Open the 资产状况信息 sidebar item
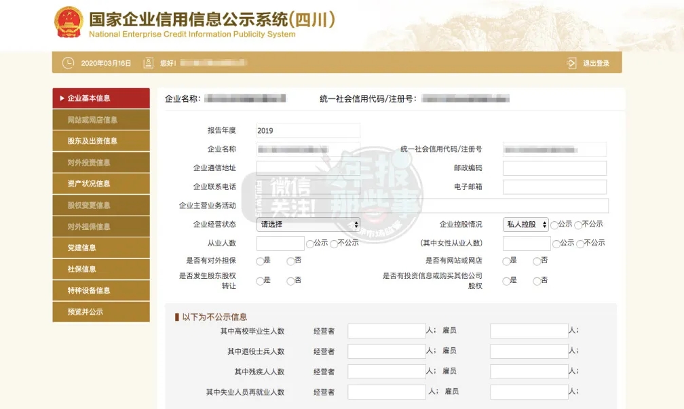 tap(101, 184)
